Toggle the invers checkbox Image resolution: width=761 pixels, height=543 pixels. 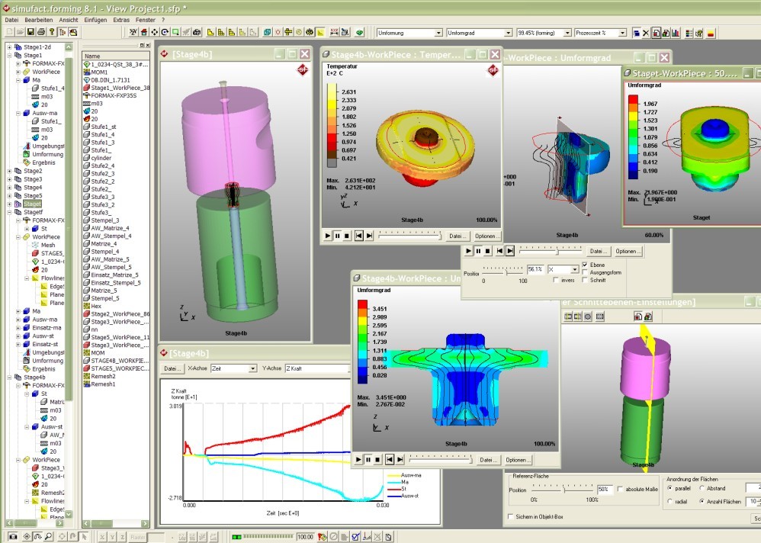tap(556, 280)
